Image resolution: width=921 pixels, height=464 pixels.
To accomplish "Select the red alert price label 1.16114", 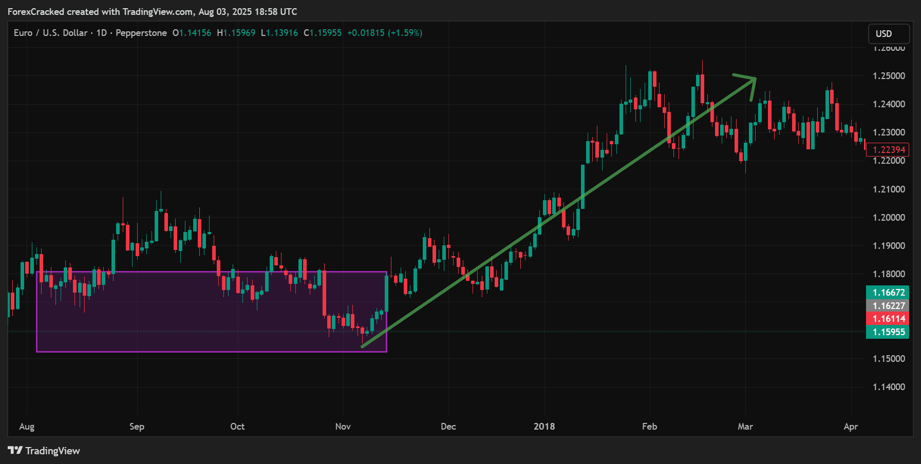I will point(887,319).
